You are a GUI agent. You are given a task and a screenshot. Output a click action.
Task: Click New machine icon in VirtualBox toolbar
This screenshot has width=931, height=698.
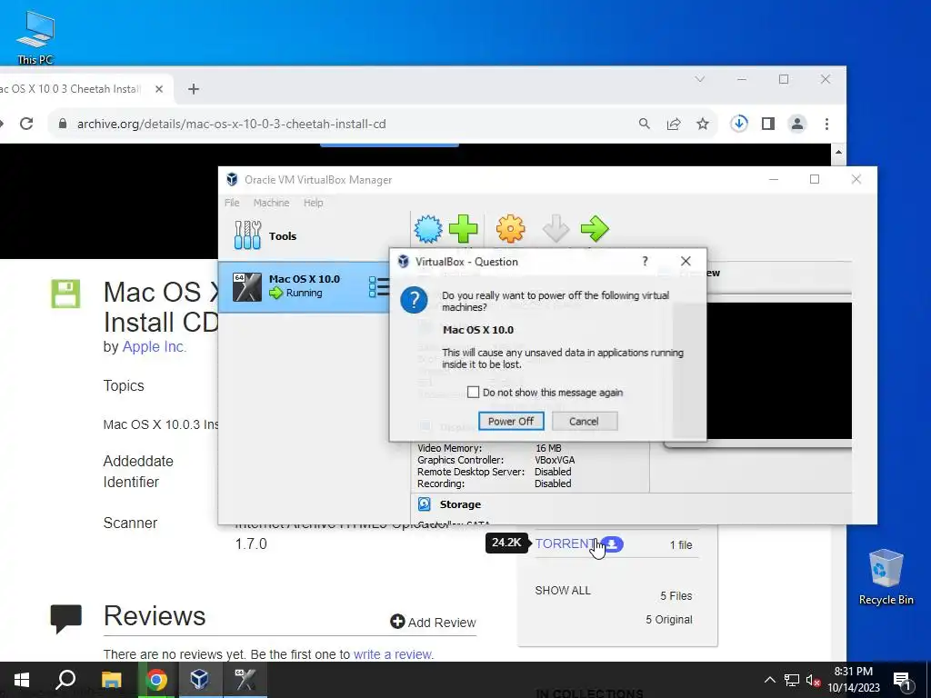pos(428,228)
